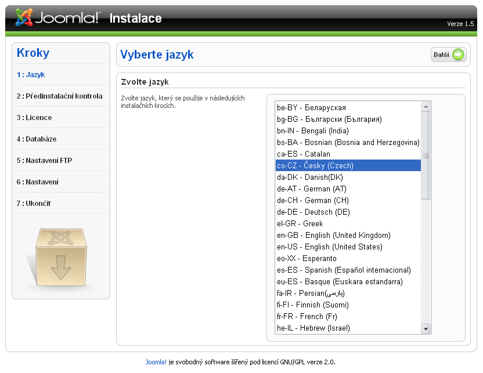Choose en-GB English (United Kingdom)

coord(348,235)
